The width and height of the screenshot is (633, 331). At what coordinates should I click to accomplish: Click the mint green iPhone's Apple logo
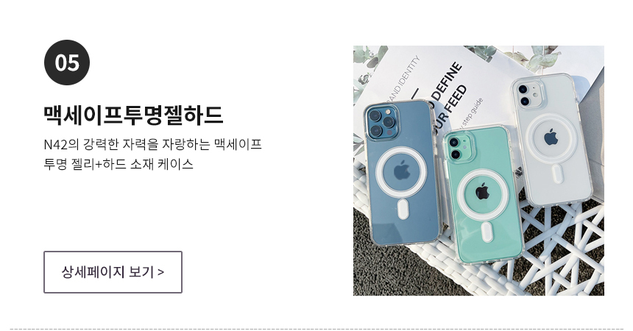[482, 191]
